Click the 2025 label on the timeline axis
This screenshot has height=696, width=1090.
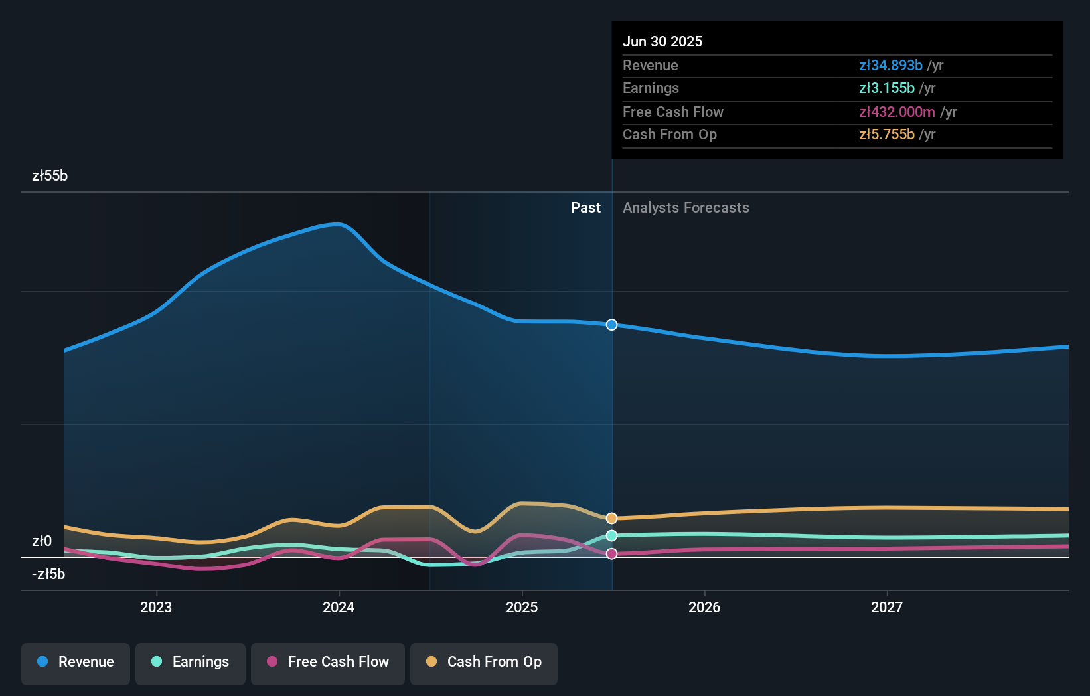(x=522, y=606)
